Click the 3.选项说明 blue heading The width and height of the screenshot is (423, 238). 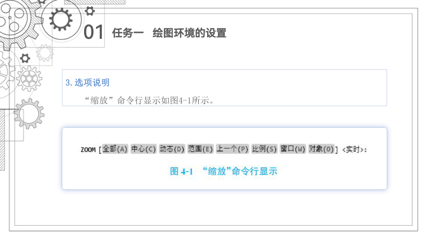point(88,83)
